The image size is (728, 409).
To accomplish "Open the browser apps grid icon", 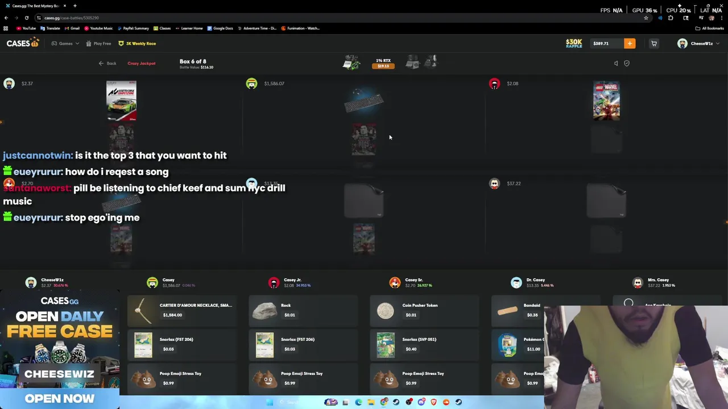I will [6, 28].
